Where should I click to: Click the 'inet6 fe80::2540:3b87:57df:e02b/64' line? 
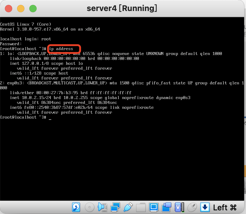tap(82, 107)
